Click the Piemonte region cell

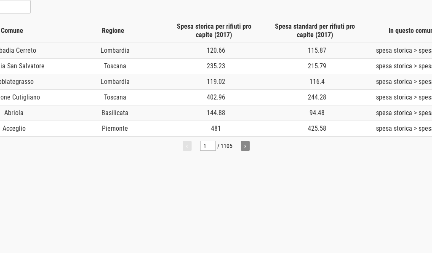coord(115,129)
